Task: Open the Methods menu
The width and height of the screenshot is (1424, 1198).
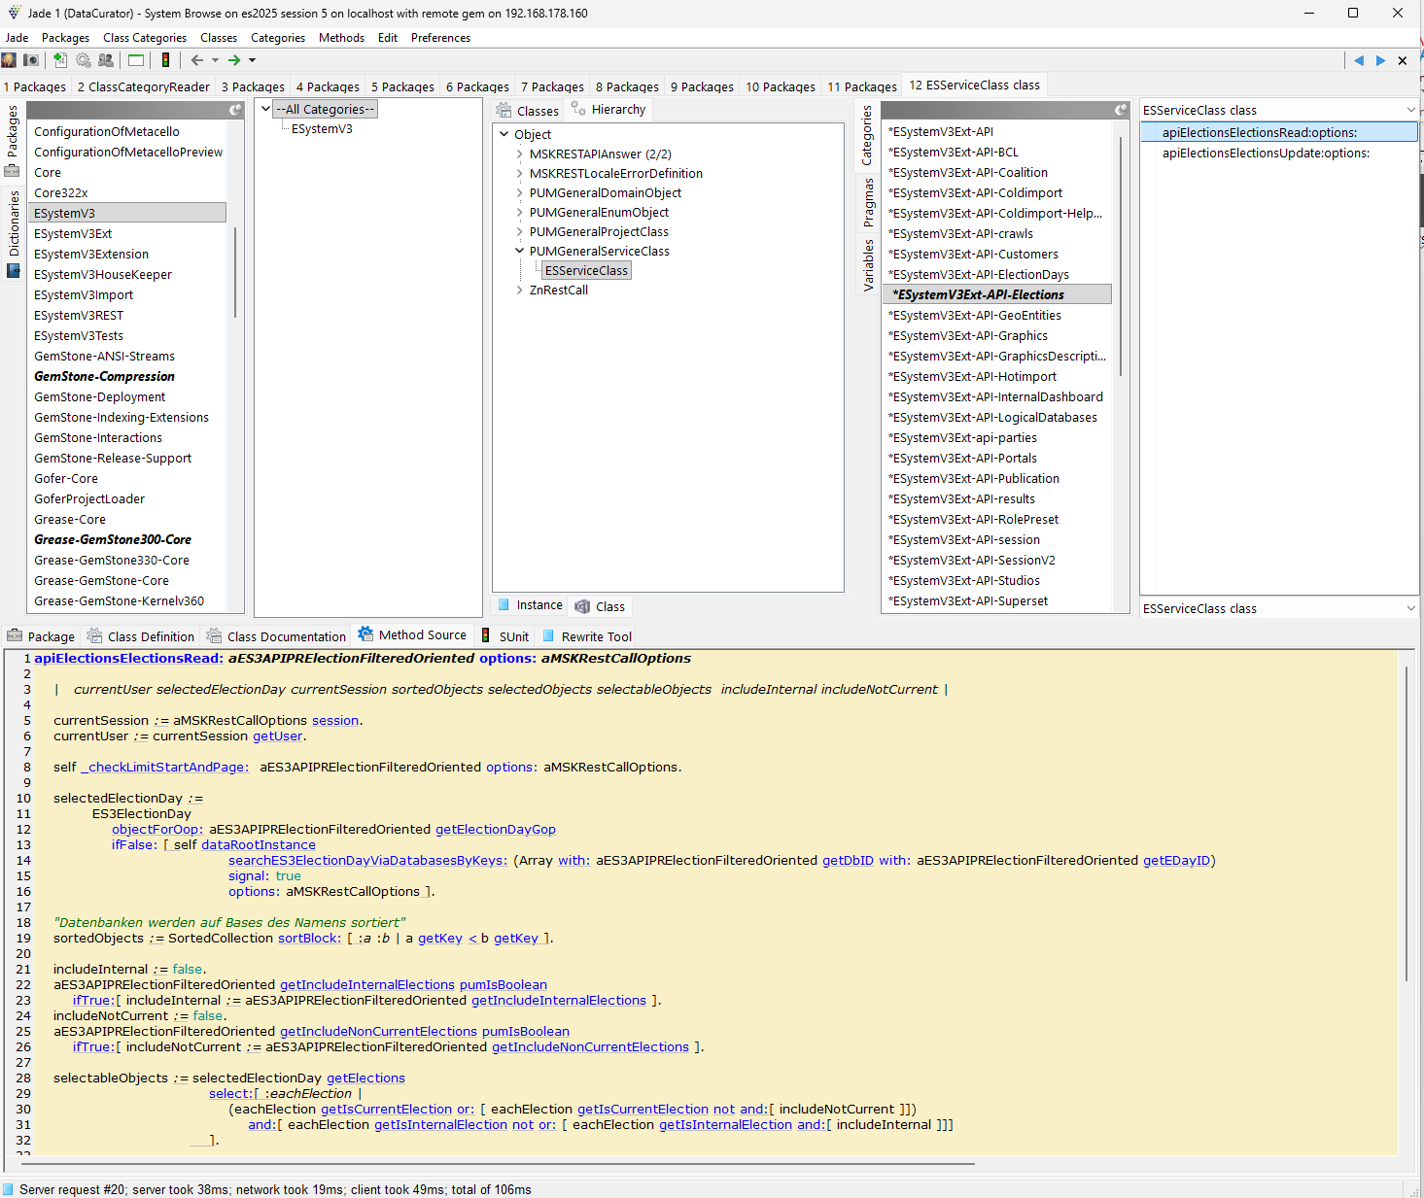Action: (341, 38)
